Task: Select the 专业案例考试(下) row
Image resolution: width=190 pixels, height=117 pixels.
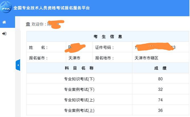Action: pyautogui.click(x=108, y=89)
